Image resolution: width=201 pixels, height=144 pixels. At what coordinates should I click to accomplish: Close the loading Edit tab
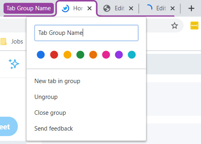pos(173,8)
